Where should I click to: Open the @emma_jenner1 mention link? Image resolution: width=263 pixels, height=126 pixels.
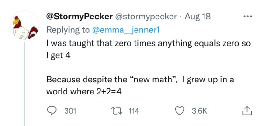pos(126,30)
